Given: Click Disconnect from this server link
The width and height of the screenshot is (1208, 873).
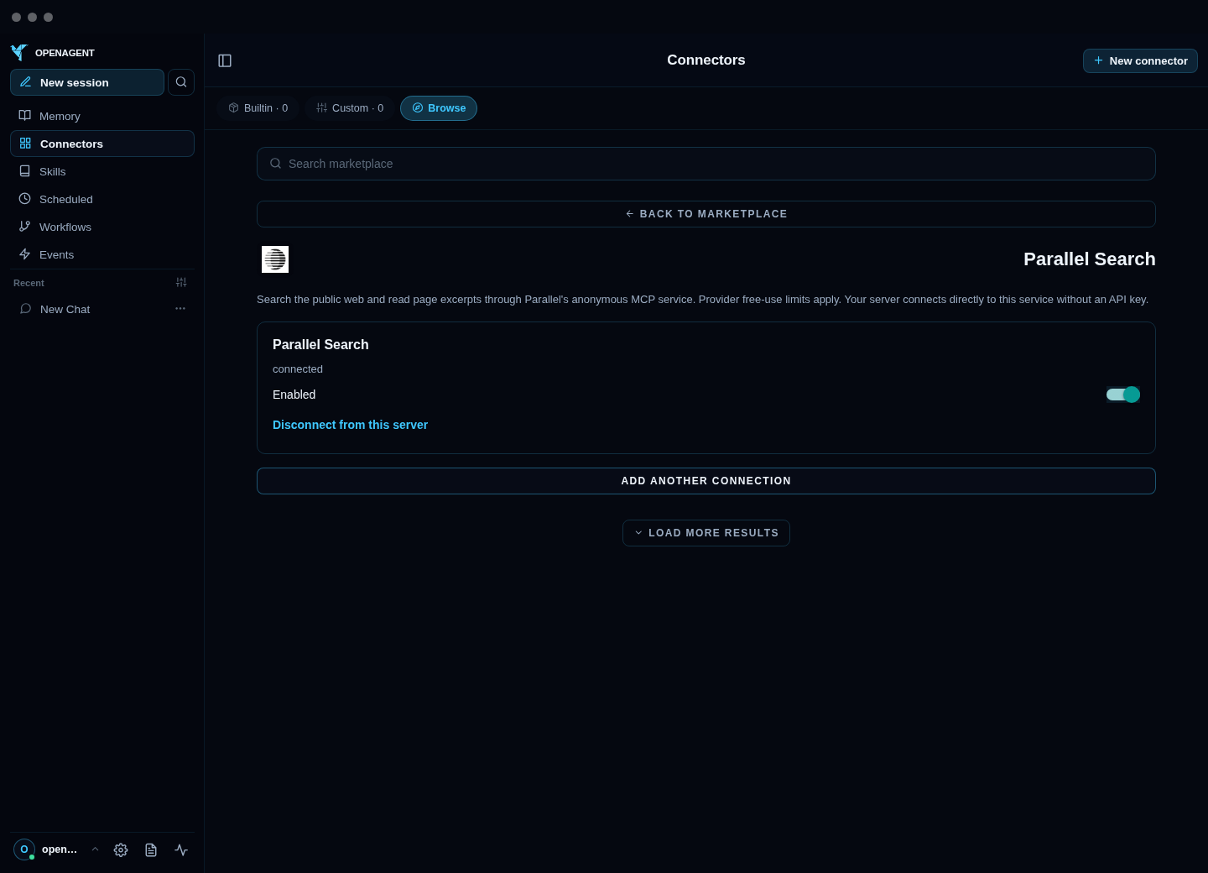Looking at the screenshot, I should 350,425.
